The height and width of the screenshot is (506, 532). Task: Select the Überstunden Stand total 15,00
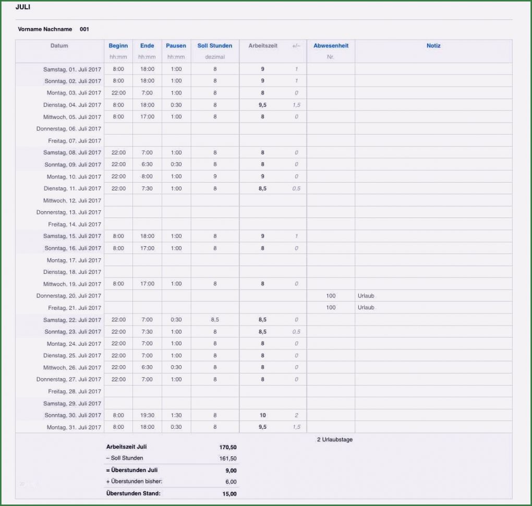pos(229,493)
